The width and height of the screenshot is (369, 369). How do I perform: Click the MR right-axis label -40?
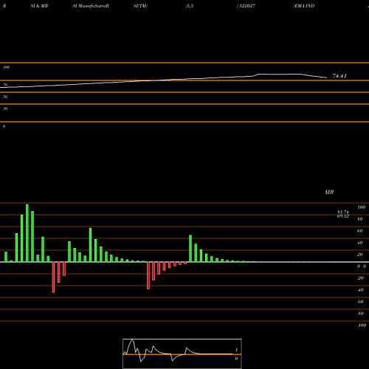click(360, 290)
